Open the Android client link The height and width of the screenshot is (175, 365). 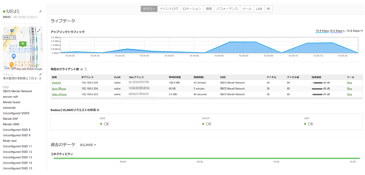56,83
